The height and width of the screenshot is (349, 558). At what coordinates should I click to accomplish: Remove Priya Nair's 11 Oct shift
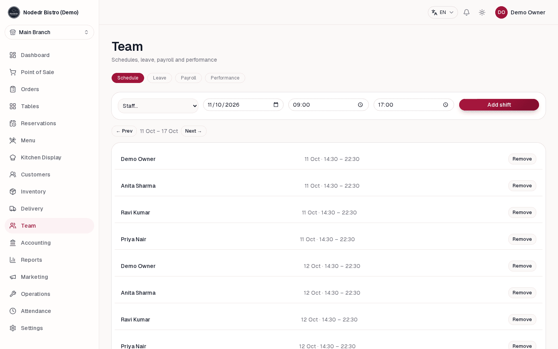[522, 239]
